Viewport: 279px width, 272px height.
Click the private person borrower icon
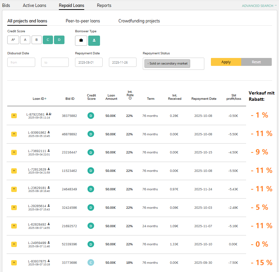coord(94,40)
